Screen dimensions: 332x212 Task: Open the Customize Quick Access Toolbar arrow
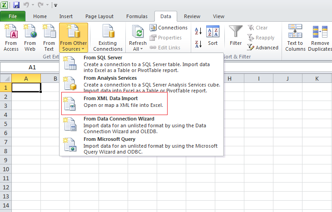coord(55,5)
